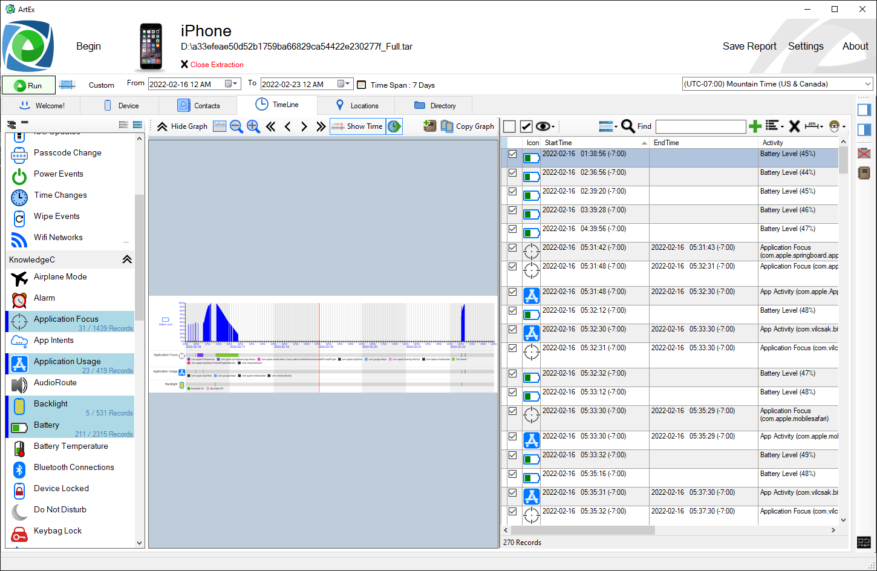
Task: Click the black X clear icon
Action: coord(795,126)
